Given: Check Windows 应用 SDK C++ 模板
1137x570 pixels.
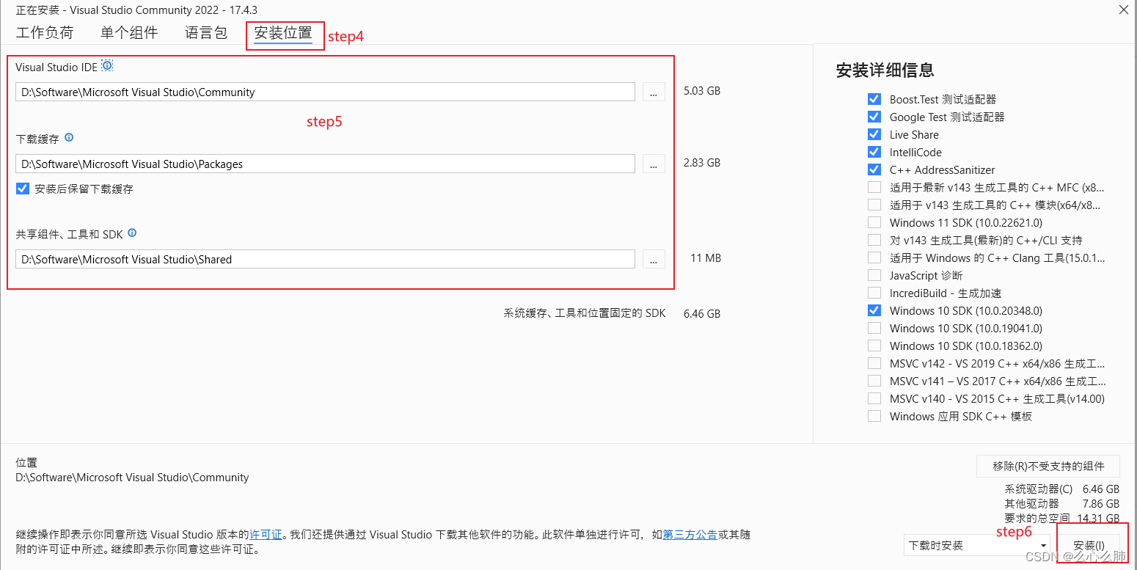Looking at the screenshot, I should 874,416.
